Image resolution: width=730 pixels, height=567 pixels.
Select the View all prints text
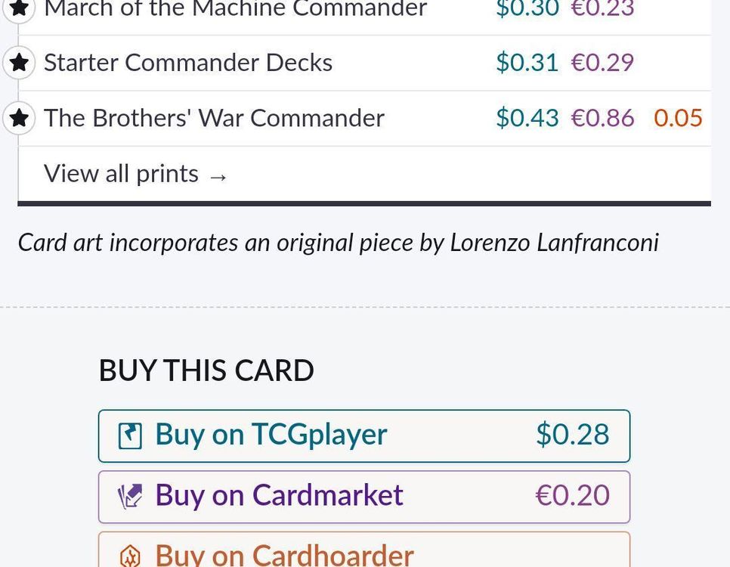coord(121,174)
